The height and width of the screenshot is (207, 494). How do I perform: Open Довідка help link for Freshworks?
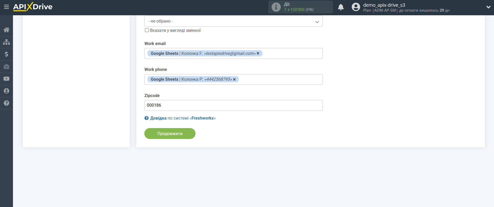183,118
